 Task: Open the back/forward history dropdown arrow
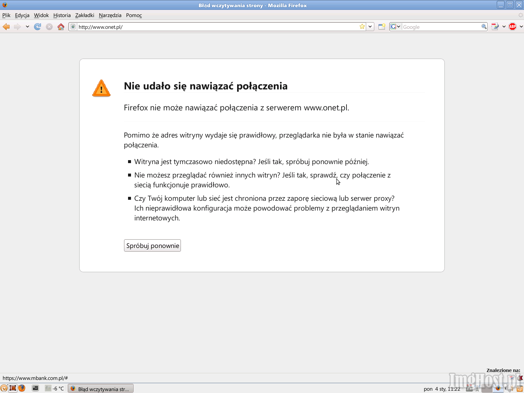28,27
